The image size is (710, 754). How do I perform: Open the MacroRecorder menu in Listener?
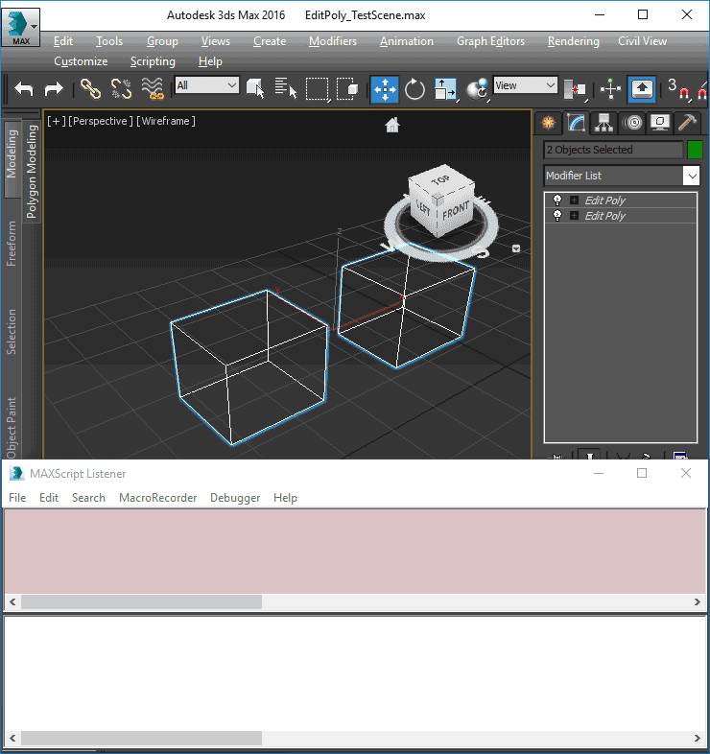click(x=157, y=498)
